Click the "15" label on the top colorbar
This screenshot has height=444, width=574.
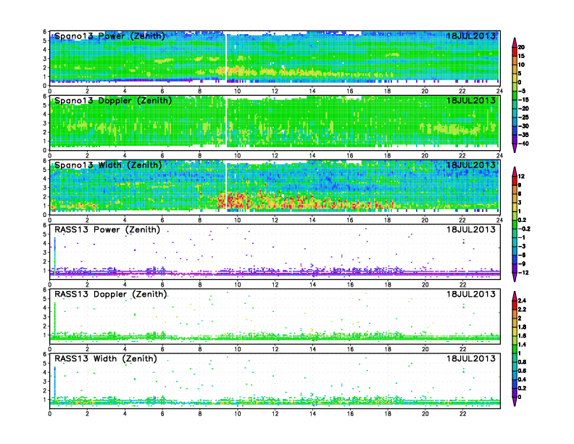click(x=522, y=56)
